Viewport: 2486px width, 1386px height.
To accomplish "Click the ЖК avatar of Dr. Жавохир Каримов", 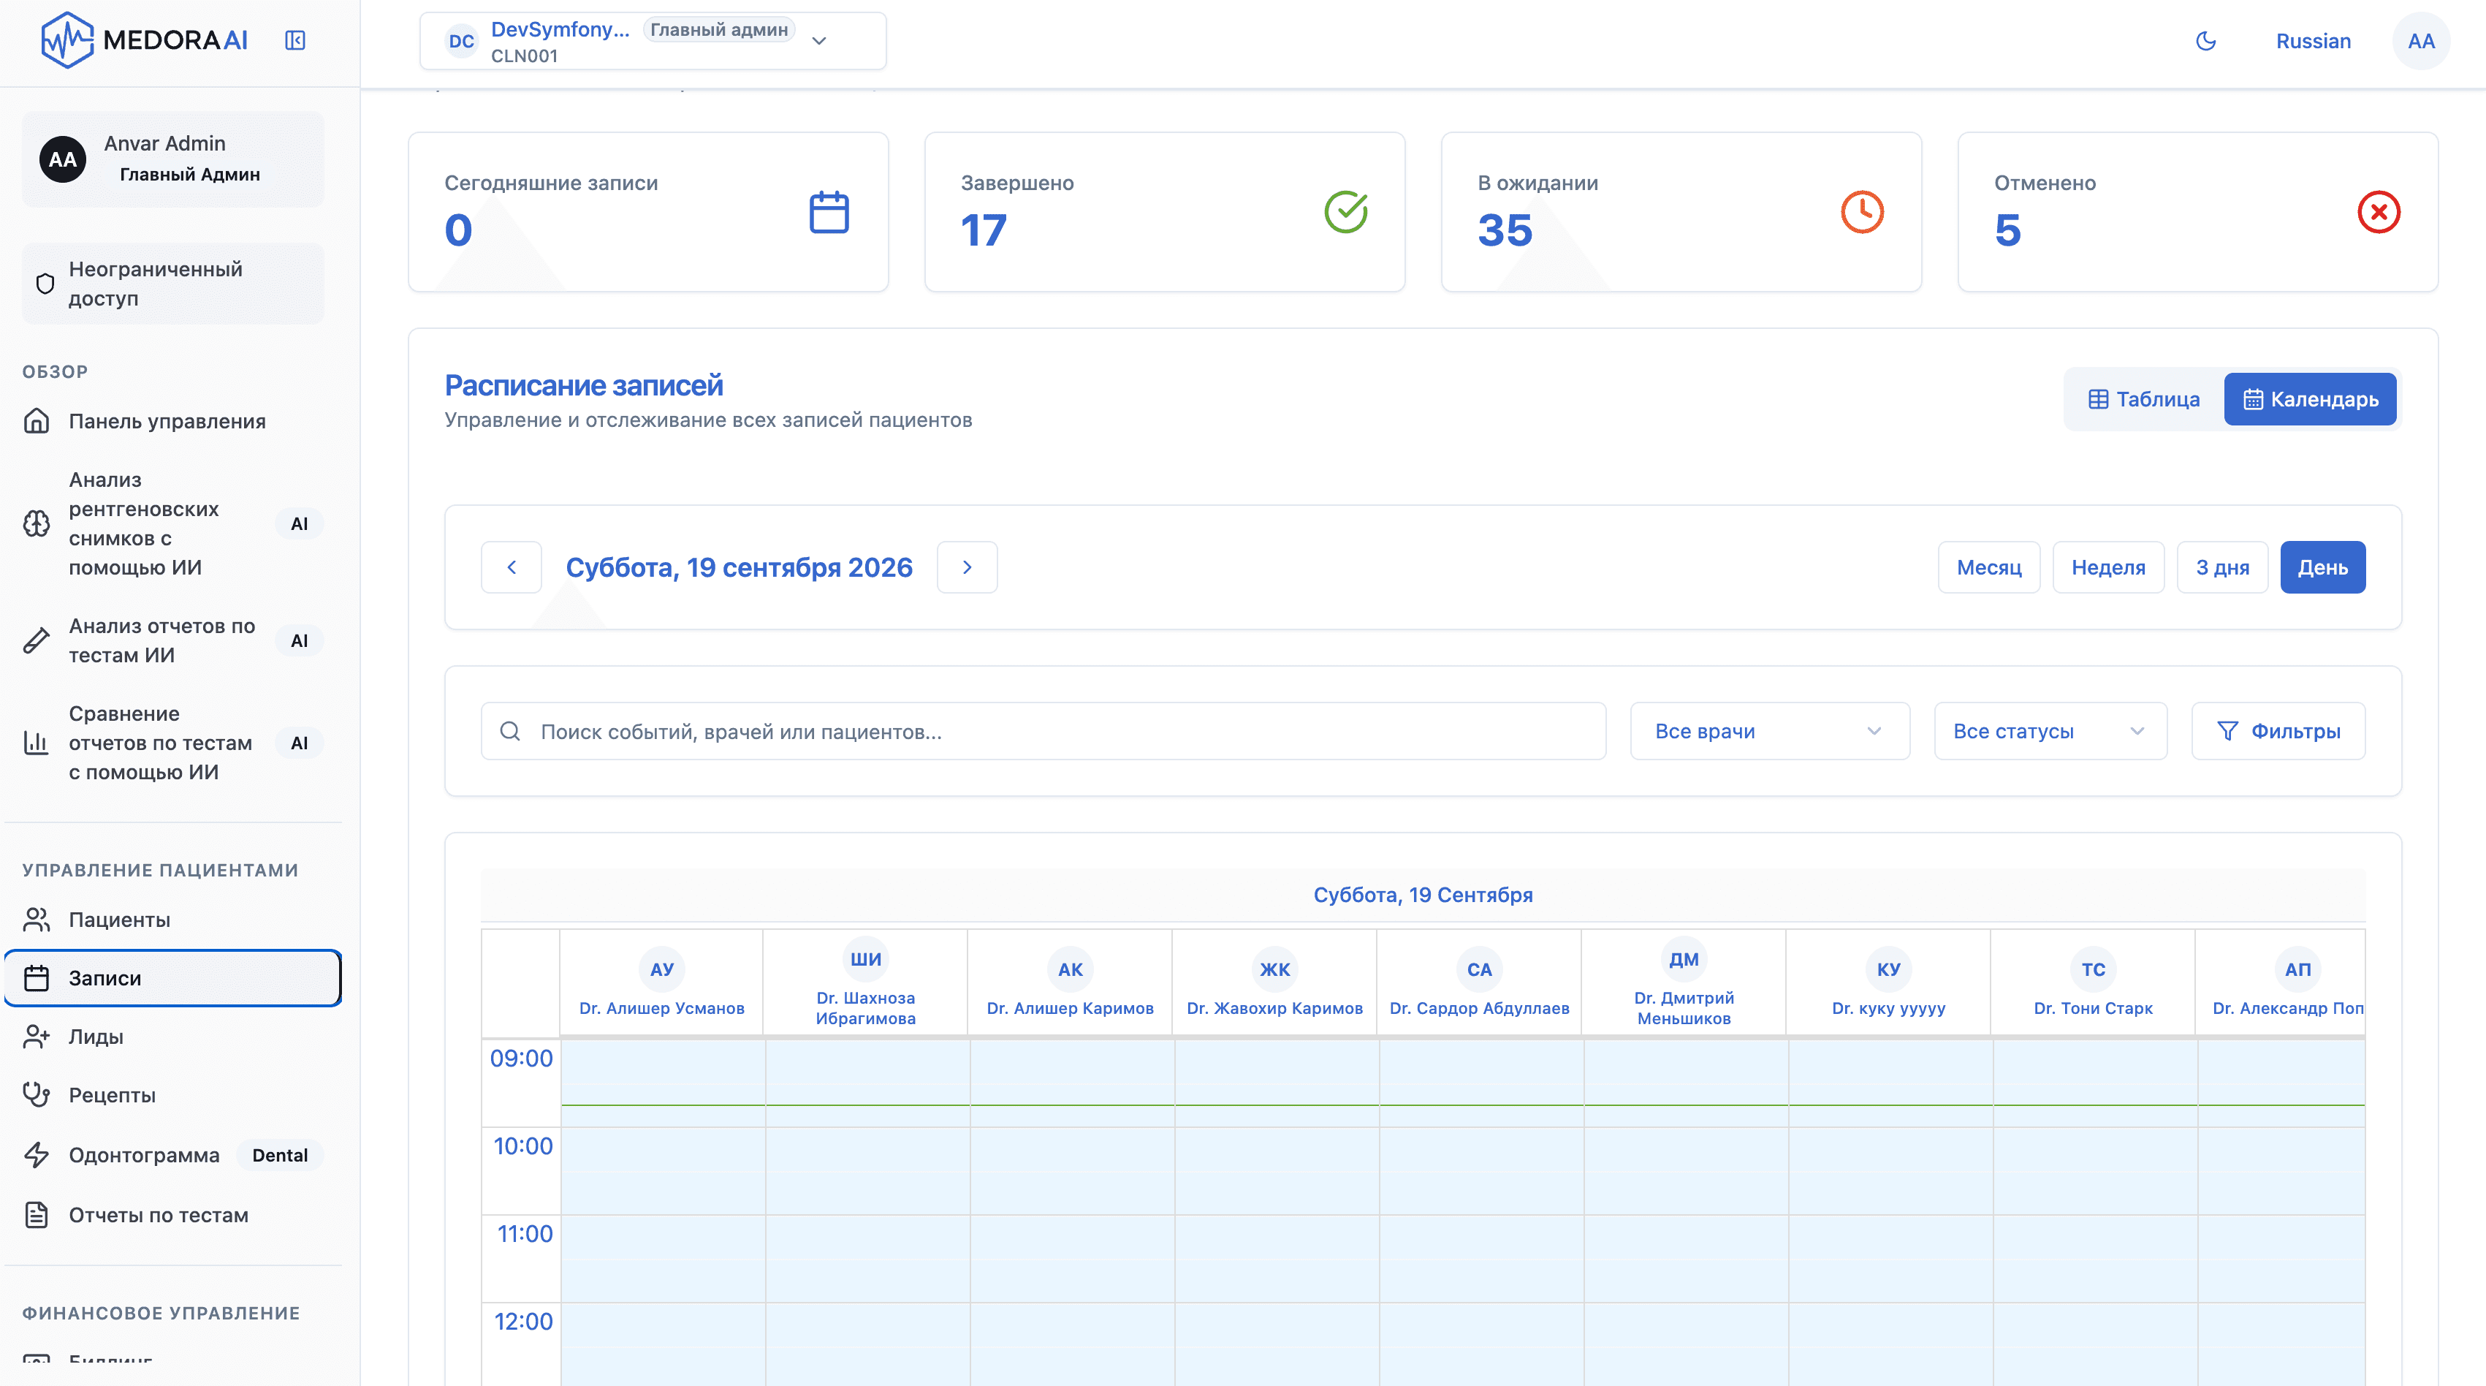I will tap(1275, 969).
